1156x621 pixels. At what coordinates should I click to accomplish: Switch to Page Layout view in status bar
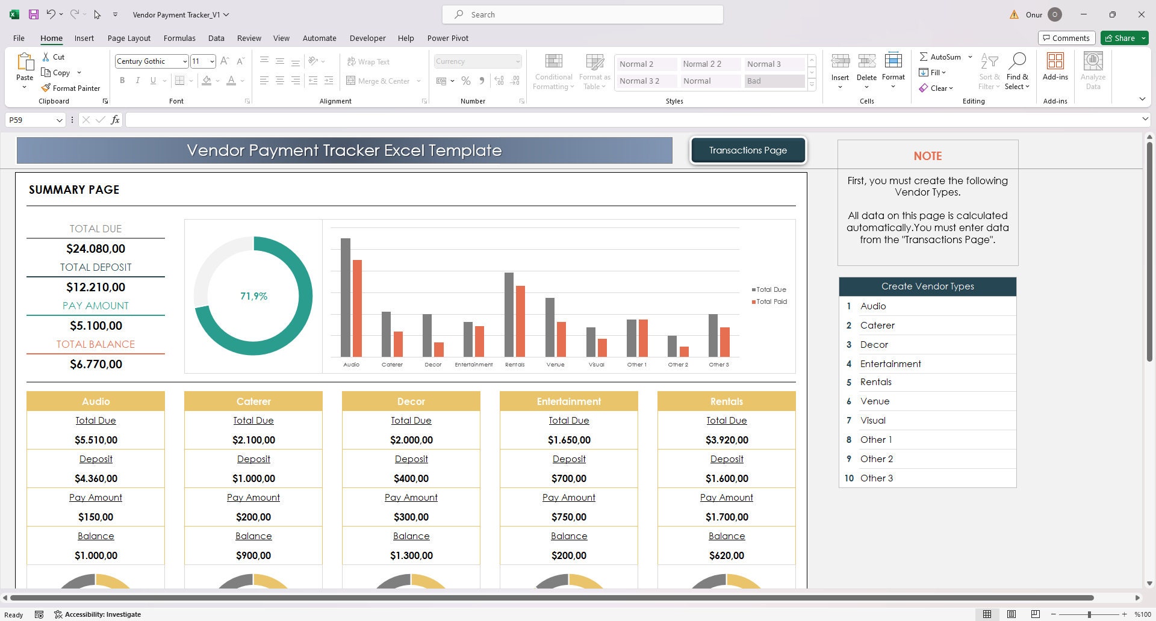click(1011, 614)
